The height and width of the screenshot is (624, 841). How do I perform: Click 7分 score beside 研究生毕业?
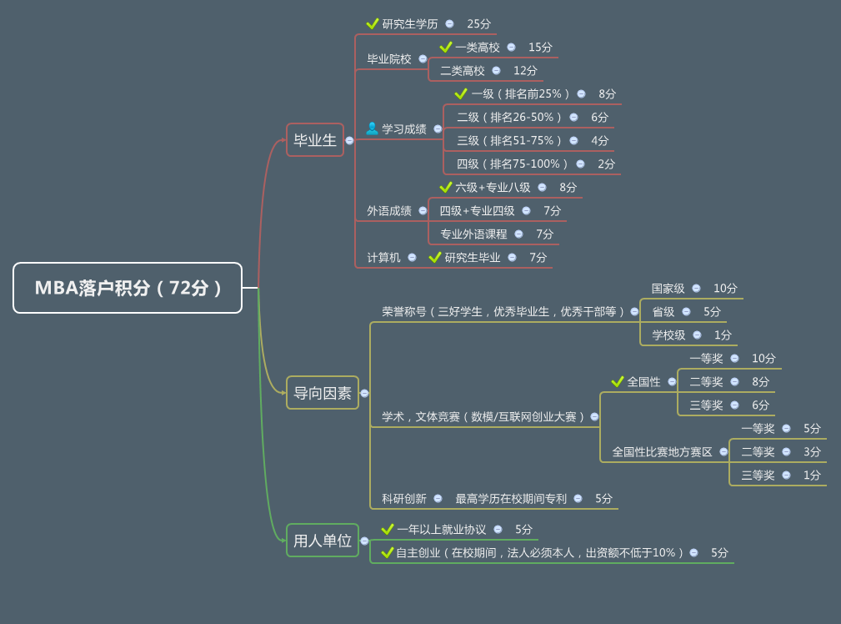tap(538, 258)
